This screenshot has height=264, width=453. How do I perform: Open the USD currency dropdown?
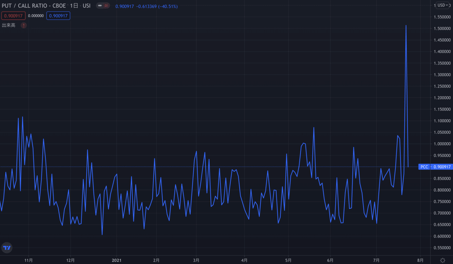pos(443,5)
